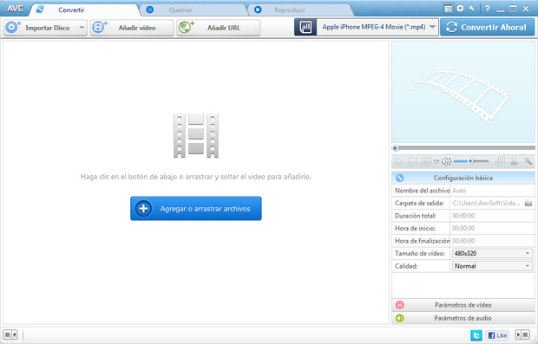Image resolution: width=538 pixels, height=344 pixels.
Task: Open the Calidad Normal dropdown
Action: click(x=492, y=266)
